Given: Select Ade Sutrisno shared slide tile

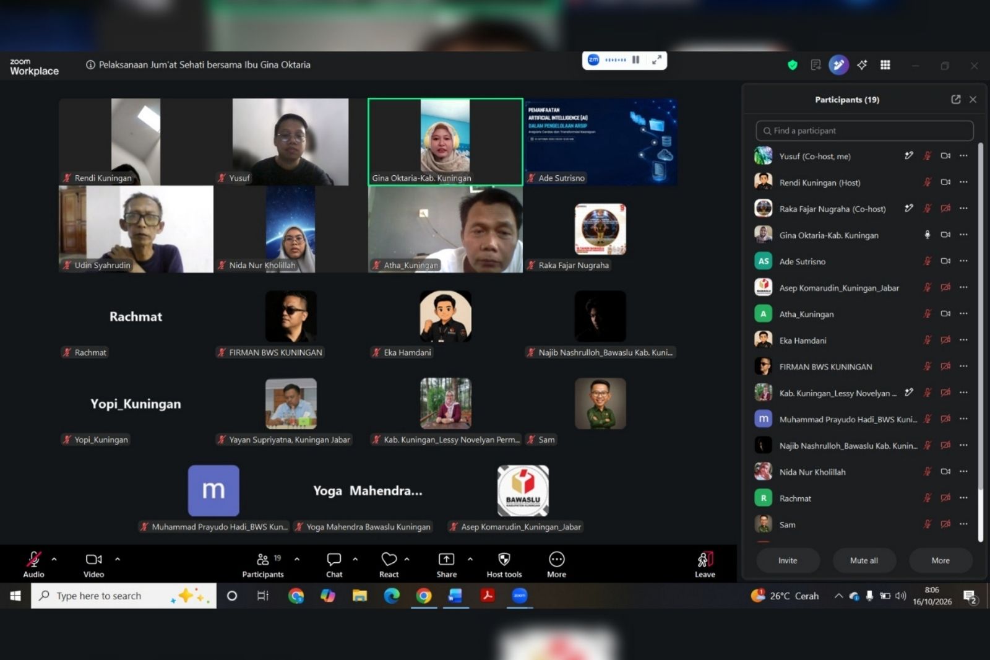Looking at the screenshot, I should (x=600, y=142).
